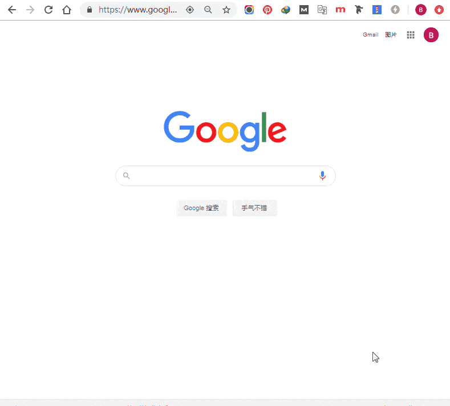
Task: Open the home page via house icon
Action: pyautogui.click(x=67, y=10)
